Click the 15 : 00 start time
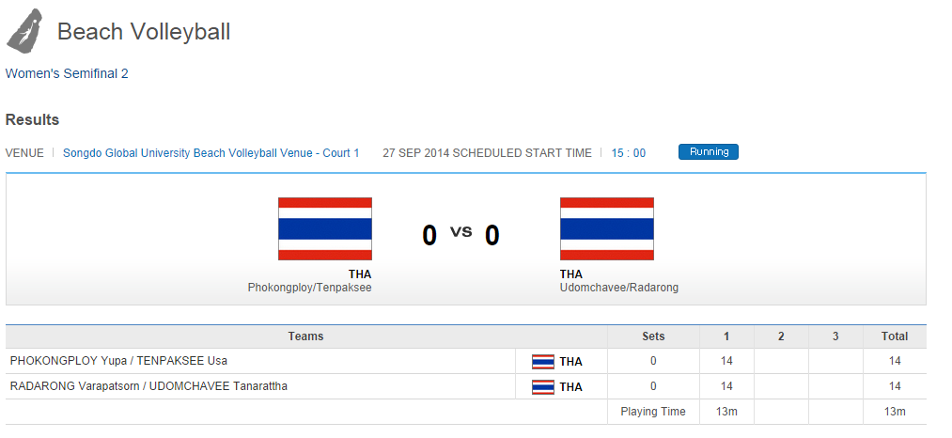This screenshot has width=952, height=438. (x=629, y=152)
